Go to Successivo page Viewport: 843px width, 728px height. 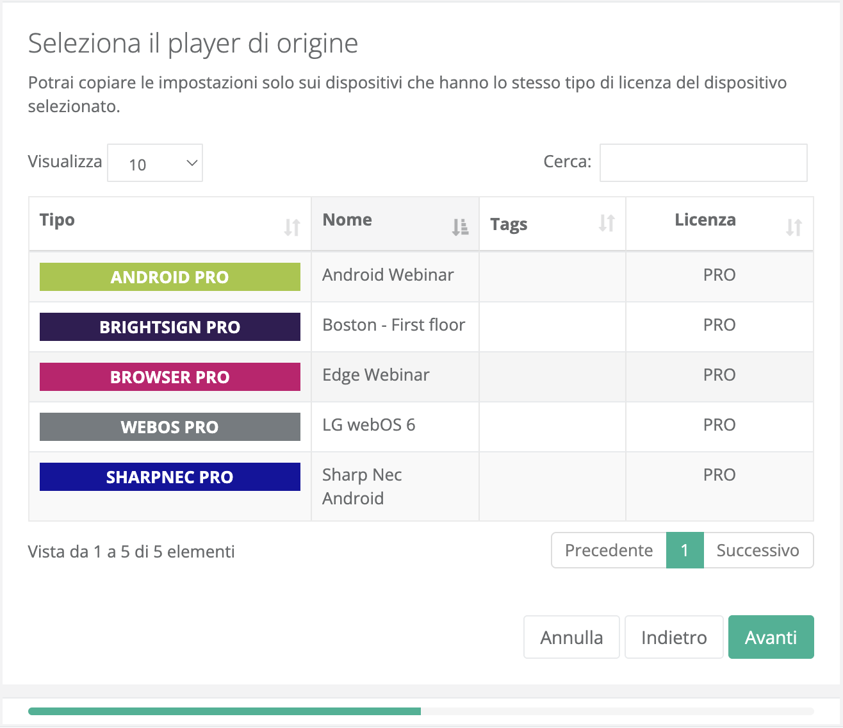point(758,550)
